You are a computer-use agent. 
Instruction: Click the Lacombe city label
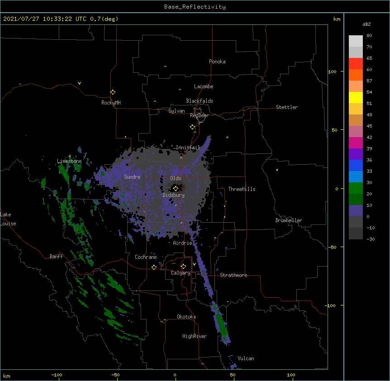(x=204, y=86)
